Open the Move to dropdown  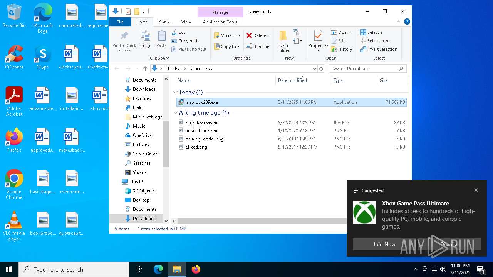[227, 35]
